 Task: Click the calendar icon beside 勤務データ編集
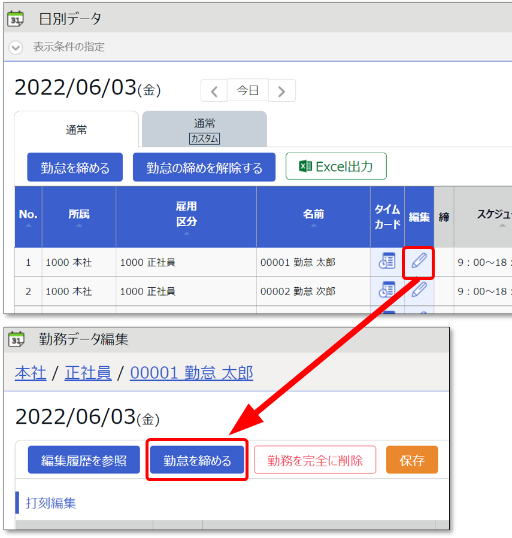[16, 340]
